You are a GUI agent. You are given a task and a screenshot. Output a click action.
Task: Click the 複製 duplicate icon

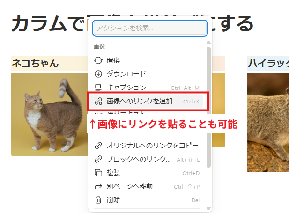pyautogui.click(x=98, y=173)
